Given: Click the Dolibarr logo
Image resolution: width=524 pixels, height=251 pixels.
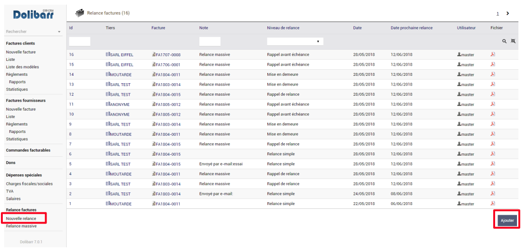Looking at the screenshot, I should pyautogui.click(x=34, y=14).
